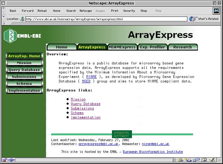Click the GCTGAGCCTG DNA sequence graphic
Viewport: 223px width, 164px height.
(122, 134)
